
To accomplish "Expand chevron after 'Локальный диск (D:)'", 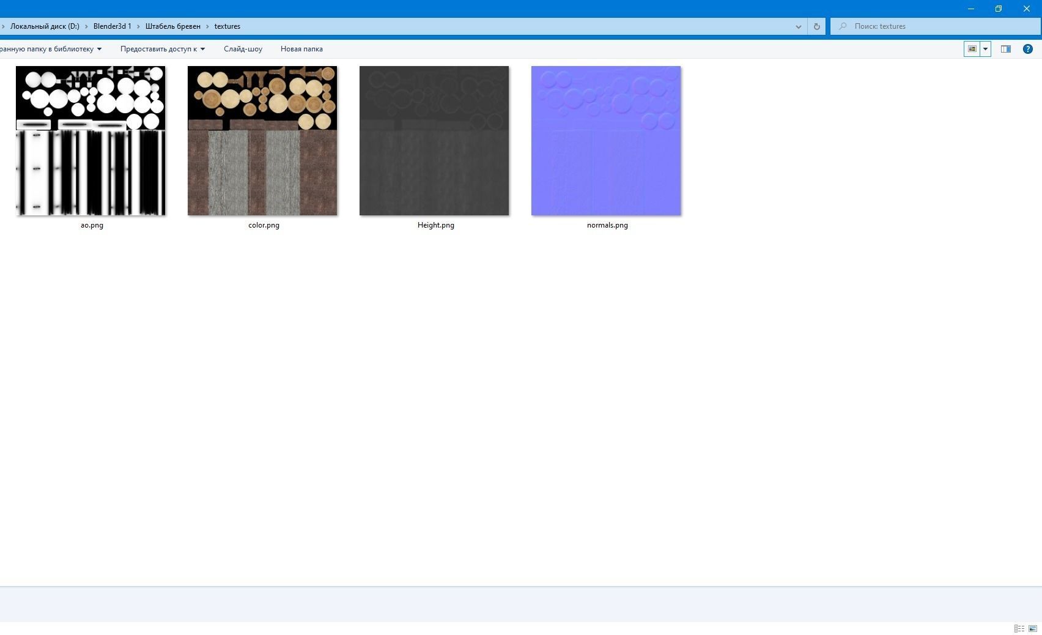I will (x=86, y=26).
